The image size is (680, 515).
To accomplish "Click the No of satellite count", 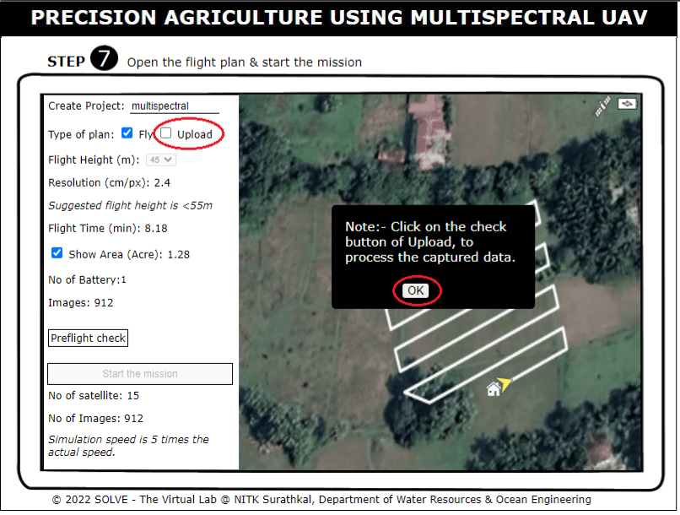I will (x=133, y=395).
